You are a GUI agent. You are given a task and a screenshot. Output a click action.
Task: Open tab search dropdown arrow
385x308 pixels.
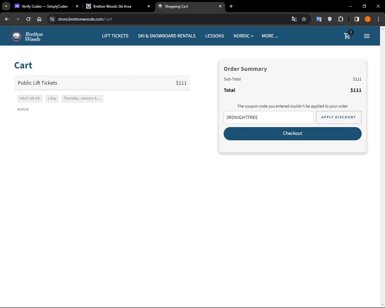(6, 6)
